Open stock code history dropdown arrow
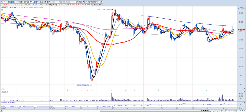The width and height of the screenshot is (246, 112). [17, 2]
